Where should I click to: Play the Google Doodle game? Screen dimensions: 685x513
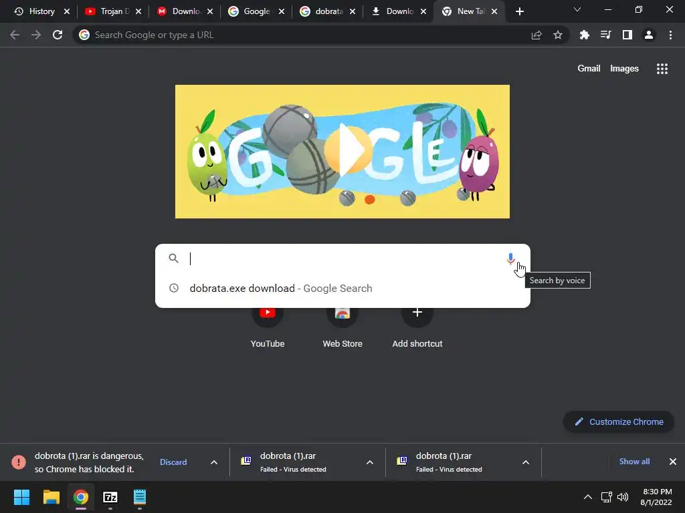[x=348, y=150]
